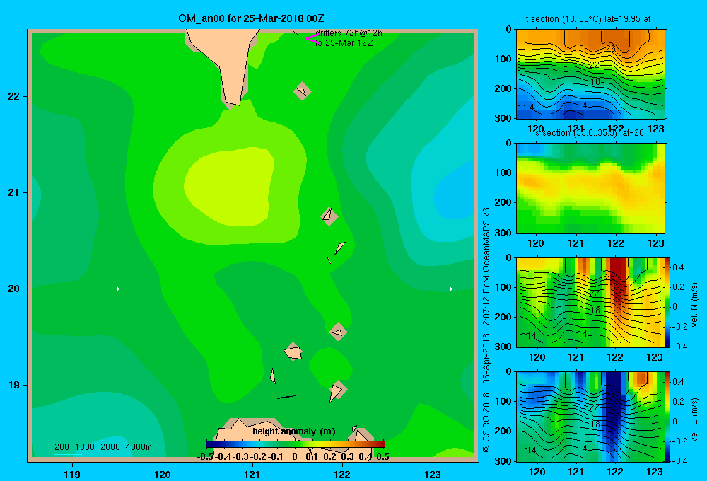Viewport: 707px width, 481px height.
Task: Click the yellow-green high anomaly eddy center
Action: coord(230,186)
